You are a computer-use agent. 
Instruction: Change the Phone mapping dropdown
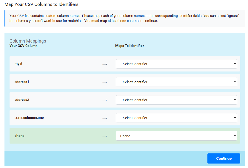(176, 136)
